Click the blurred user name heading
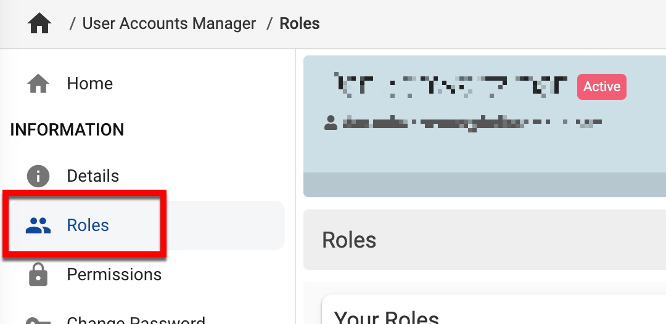Image resolution: width=666 pixels, height=324 pixels. [450, 86]
